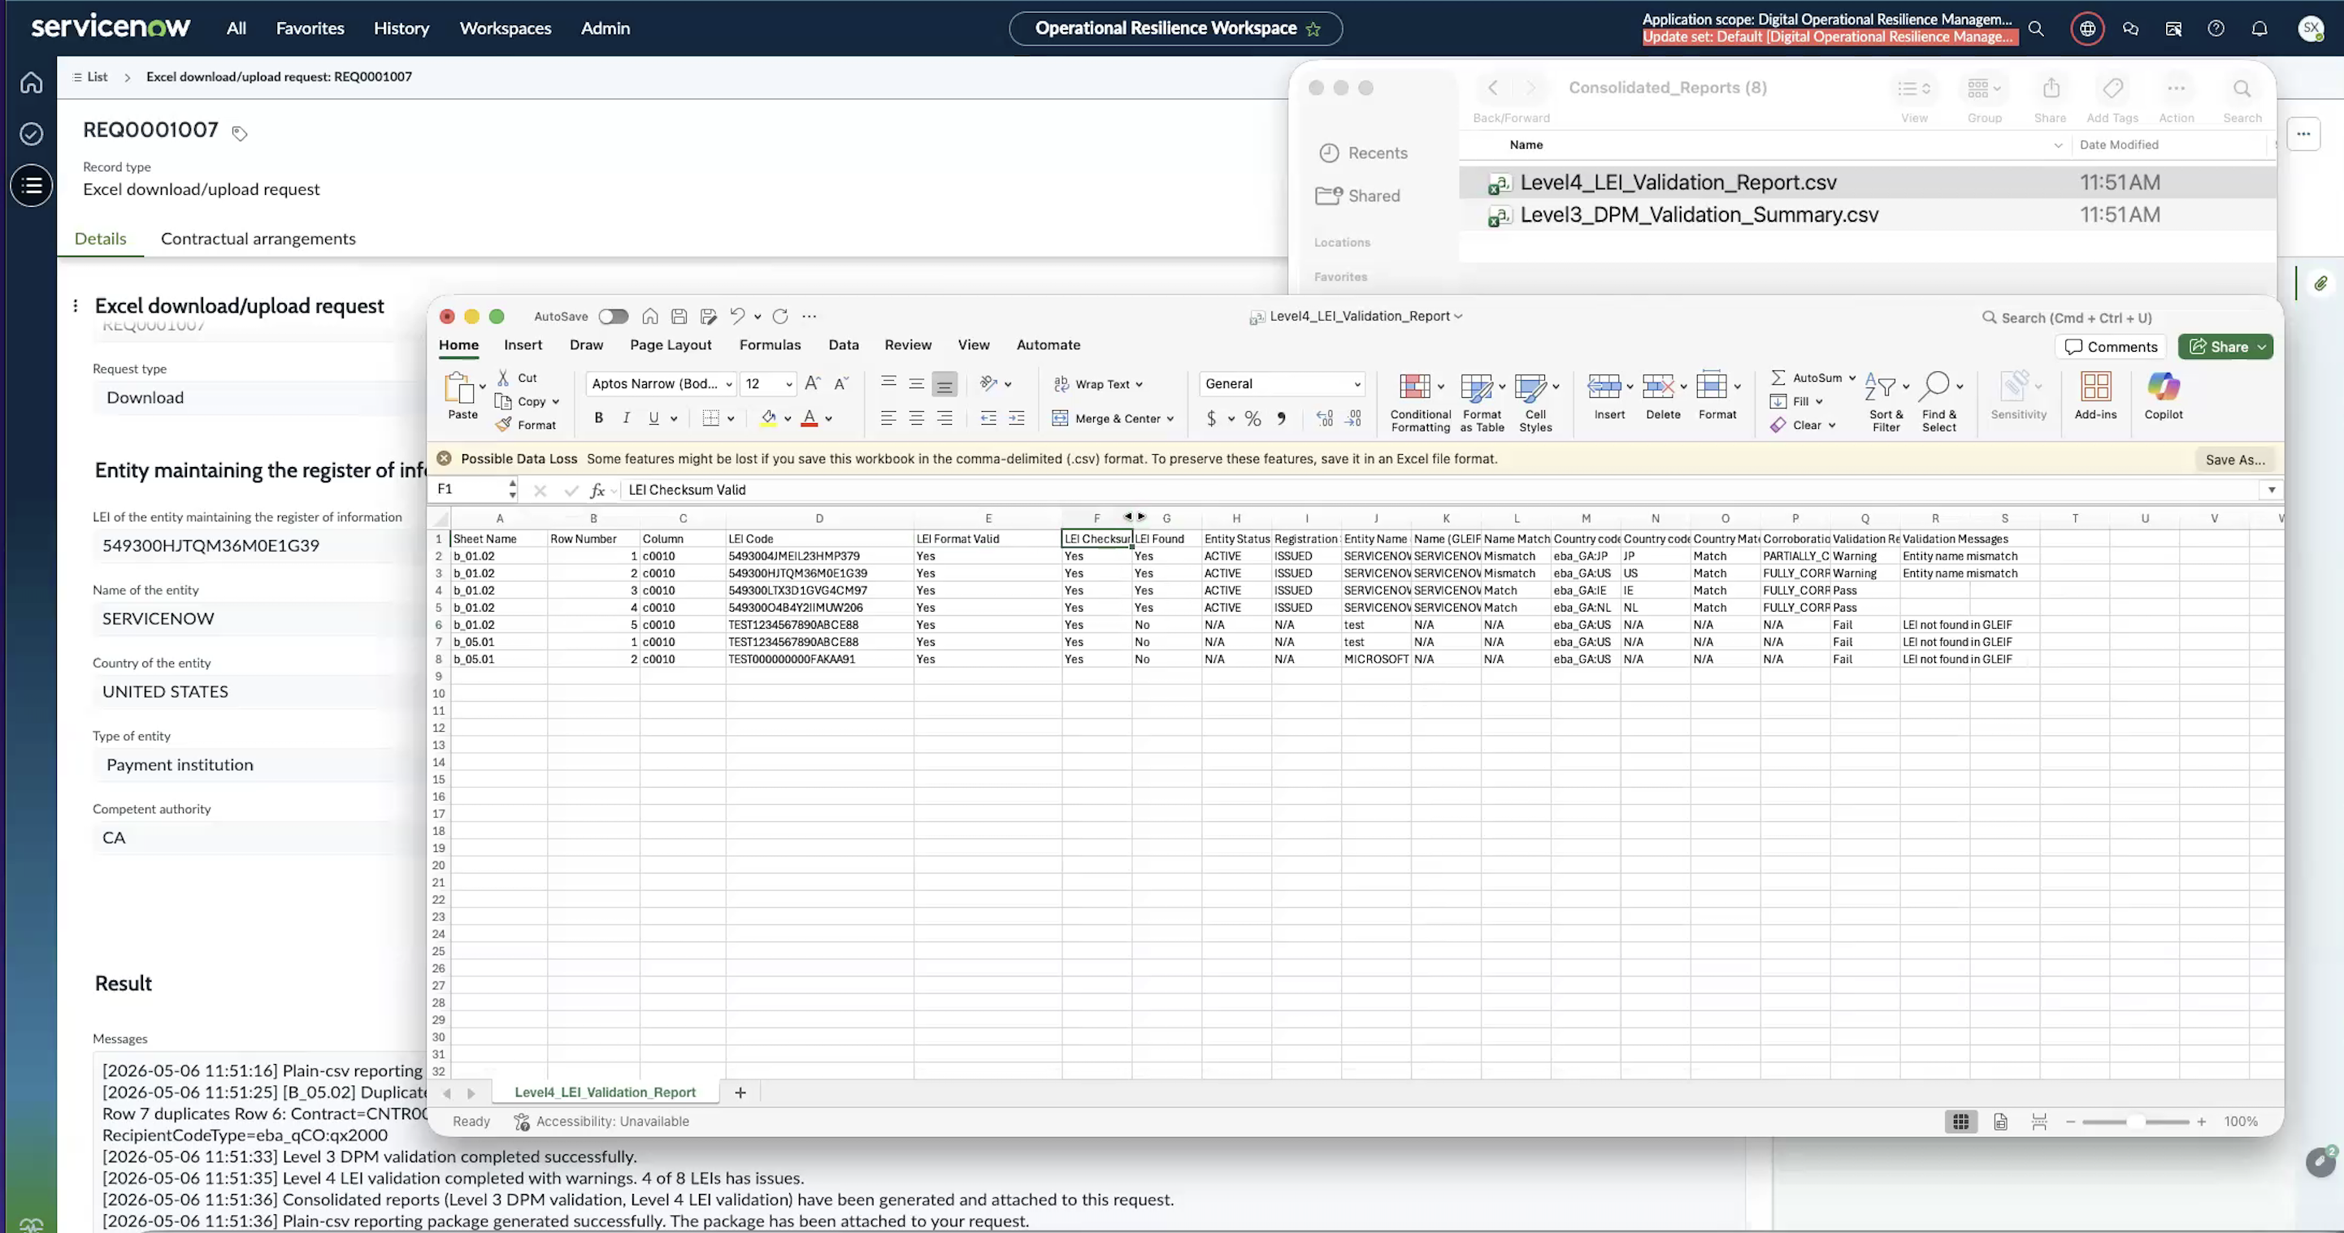Open Share button dropdown arrow in Excel

(2261, 348)
